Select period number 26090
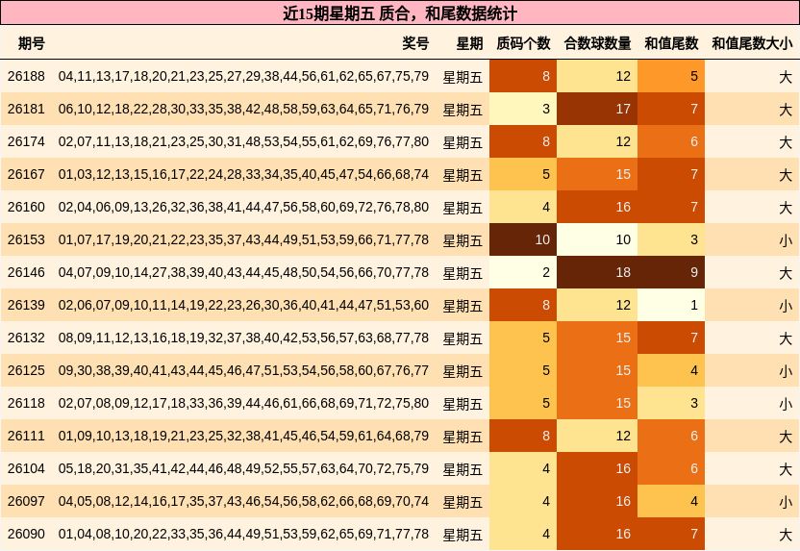Viewport: 800px width, 551px height. pyautogui.click(x=26, y=534)
